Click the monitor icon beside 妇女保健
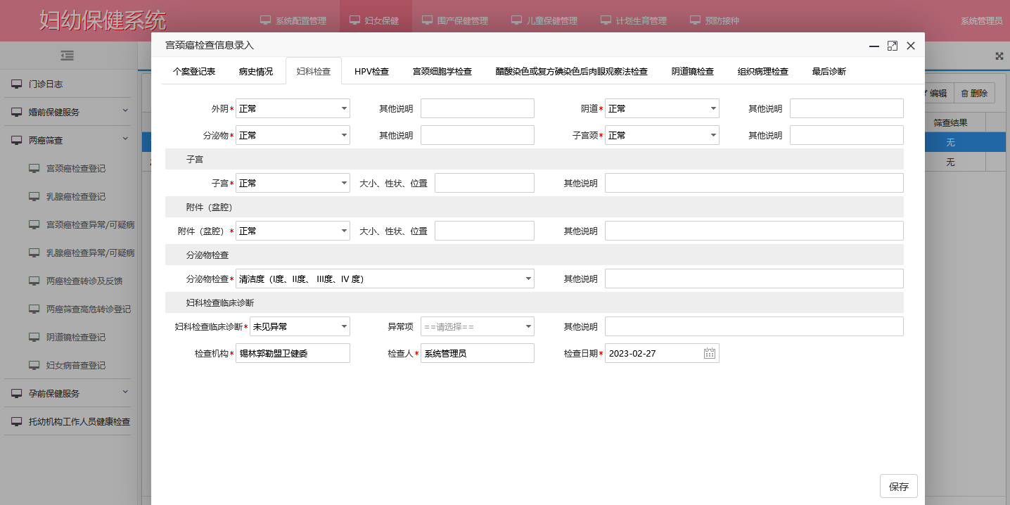1010x505 pixels. point(354,20)
